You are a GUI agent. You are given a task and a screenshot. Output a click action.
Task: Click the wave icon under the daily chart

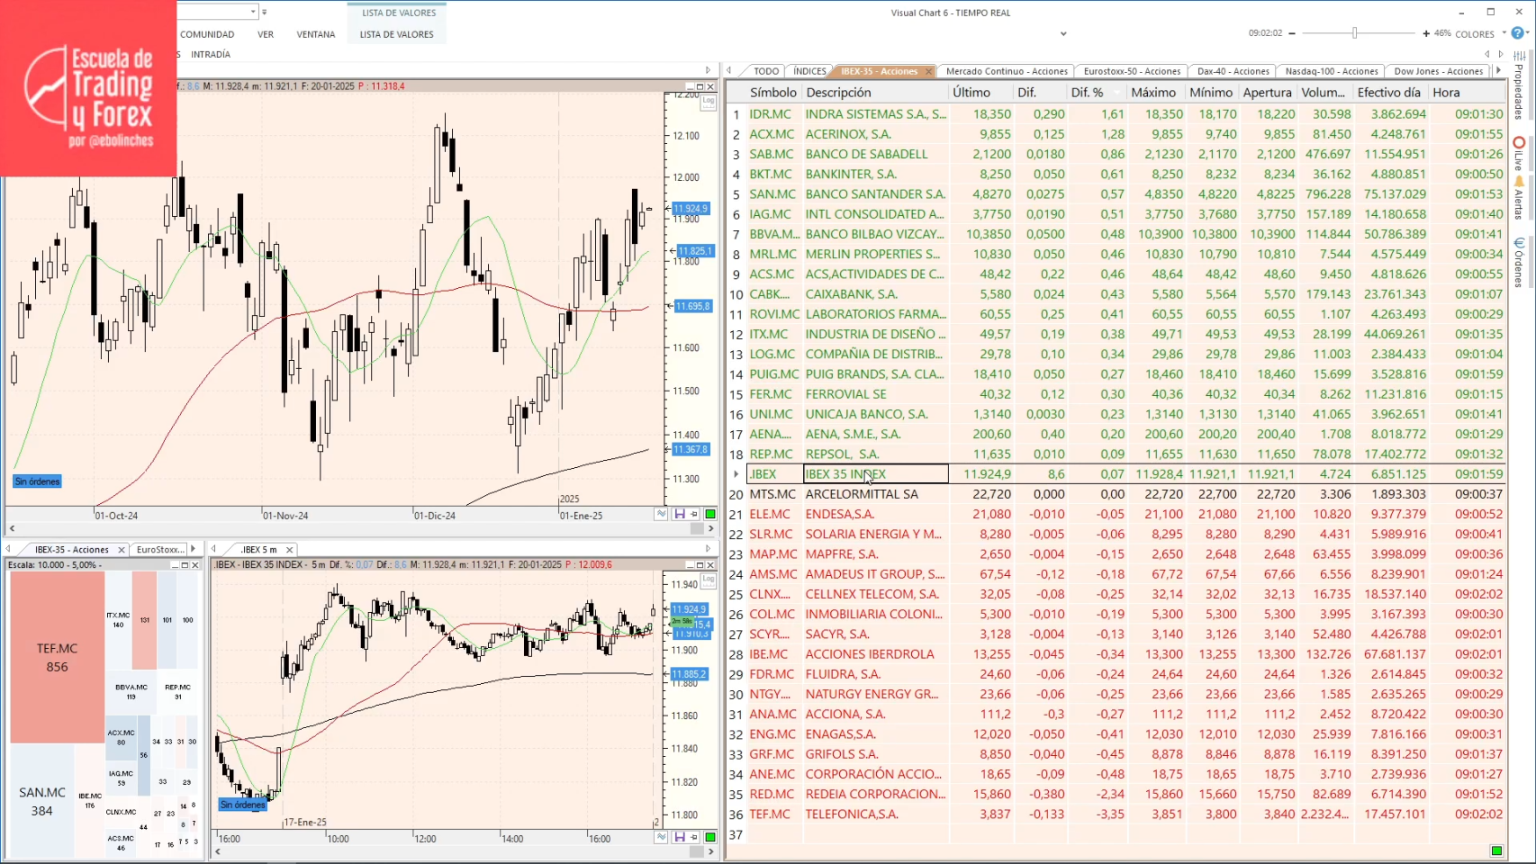tap(662, 514)
